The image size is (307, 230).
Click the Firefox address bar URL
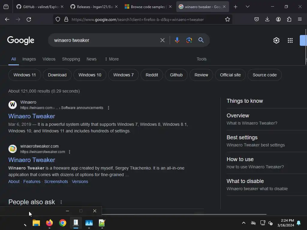[138, 19]
